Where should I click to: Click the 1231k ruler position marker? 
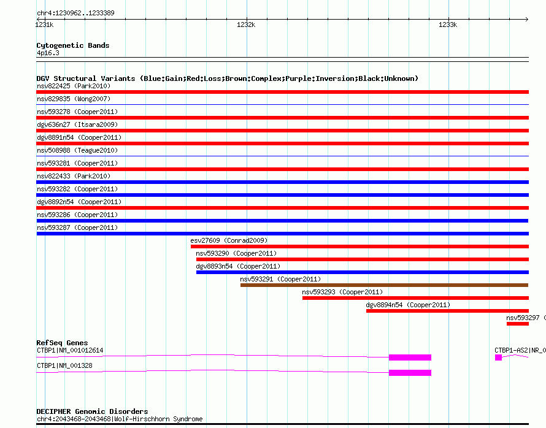pyautogui.click(x=44, y=25)
